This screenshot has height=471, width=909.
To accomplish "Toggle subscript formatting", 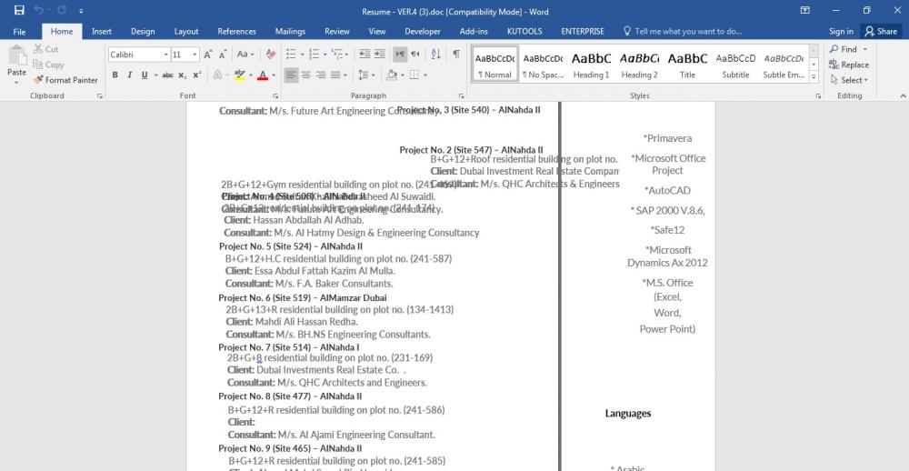I will pyautogui.click(x=182, y=75).
